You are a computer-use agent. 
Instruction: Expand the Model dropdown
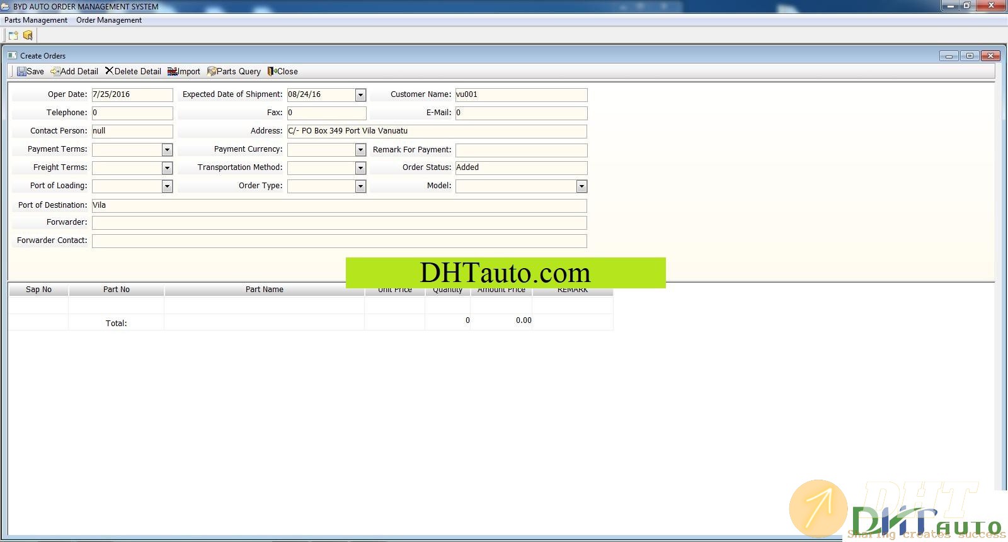[x=581, y=186]
